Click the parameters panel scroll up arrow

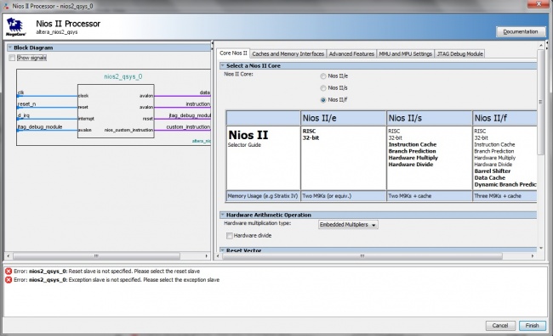click(541, 46)
